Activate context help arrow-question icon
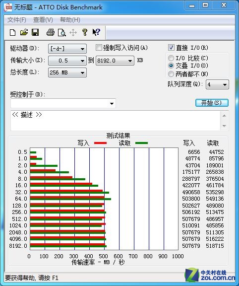Image resolution: width=239 pixels, height=286 pixels. pos(96,32)
